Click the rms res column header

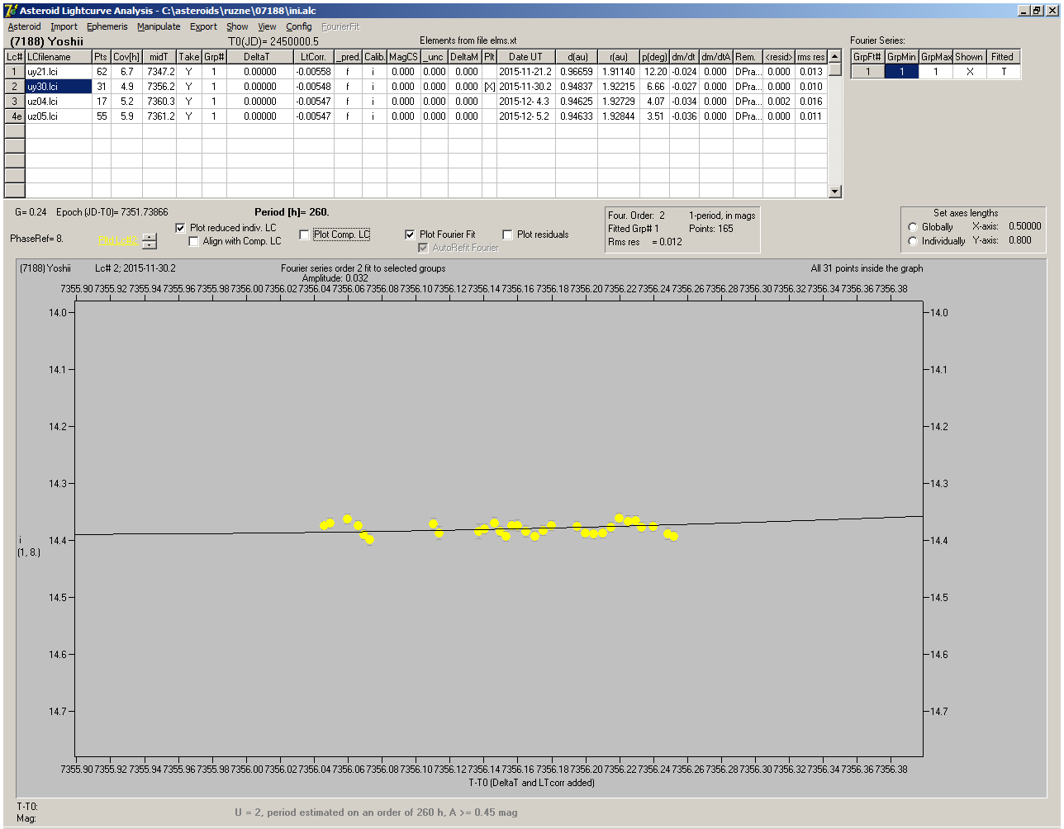[810, 57]
